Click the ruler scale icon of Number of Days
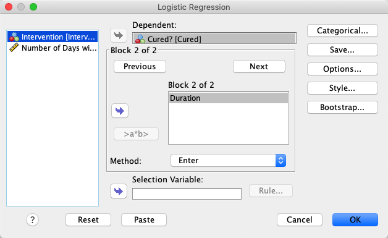388x238 pixels. [x=14, y=48]
